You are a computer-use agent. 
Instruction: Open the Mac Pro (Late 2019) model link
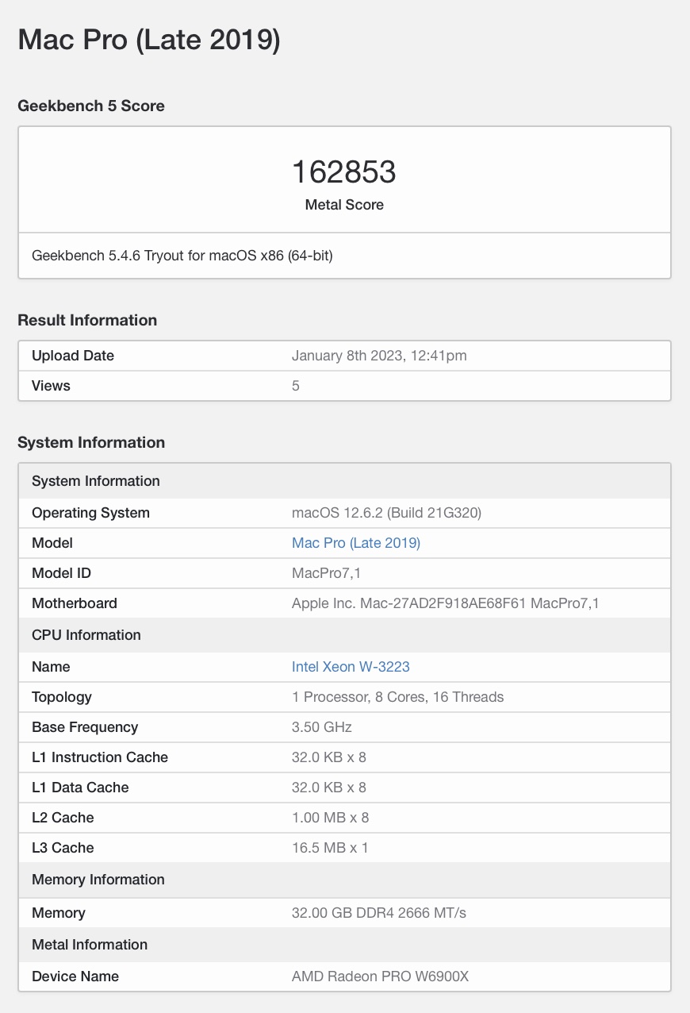point(355,543)
